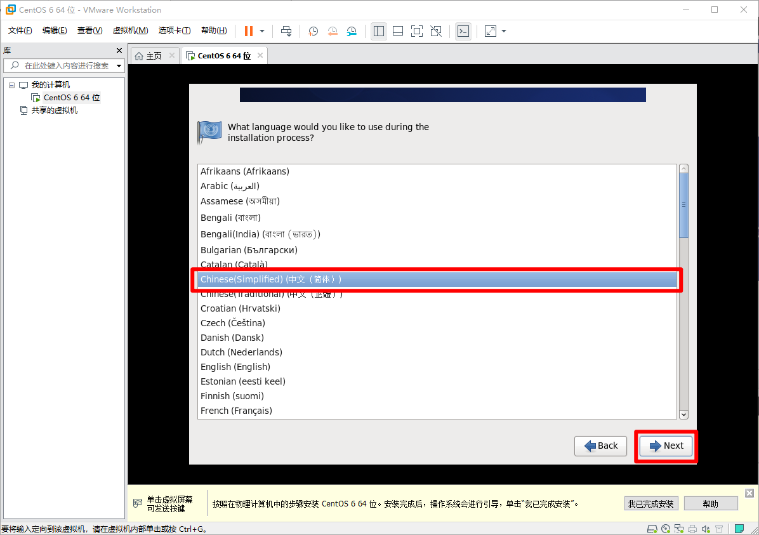Screen dimensions: 759x535
Task: Toggle the library sidebar panel icon
Action: (379, 31)
